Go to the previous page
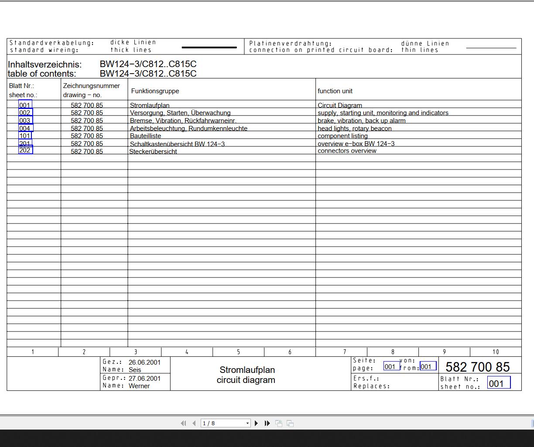Image resolution: width=534 pixels, height=447 pixels. pyautogui.click(x=194, y=423)
